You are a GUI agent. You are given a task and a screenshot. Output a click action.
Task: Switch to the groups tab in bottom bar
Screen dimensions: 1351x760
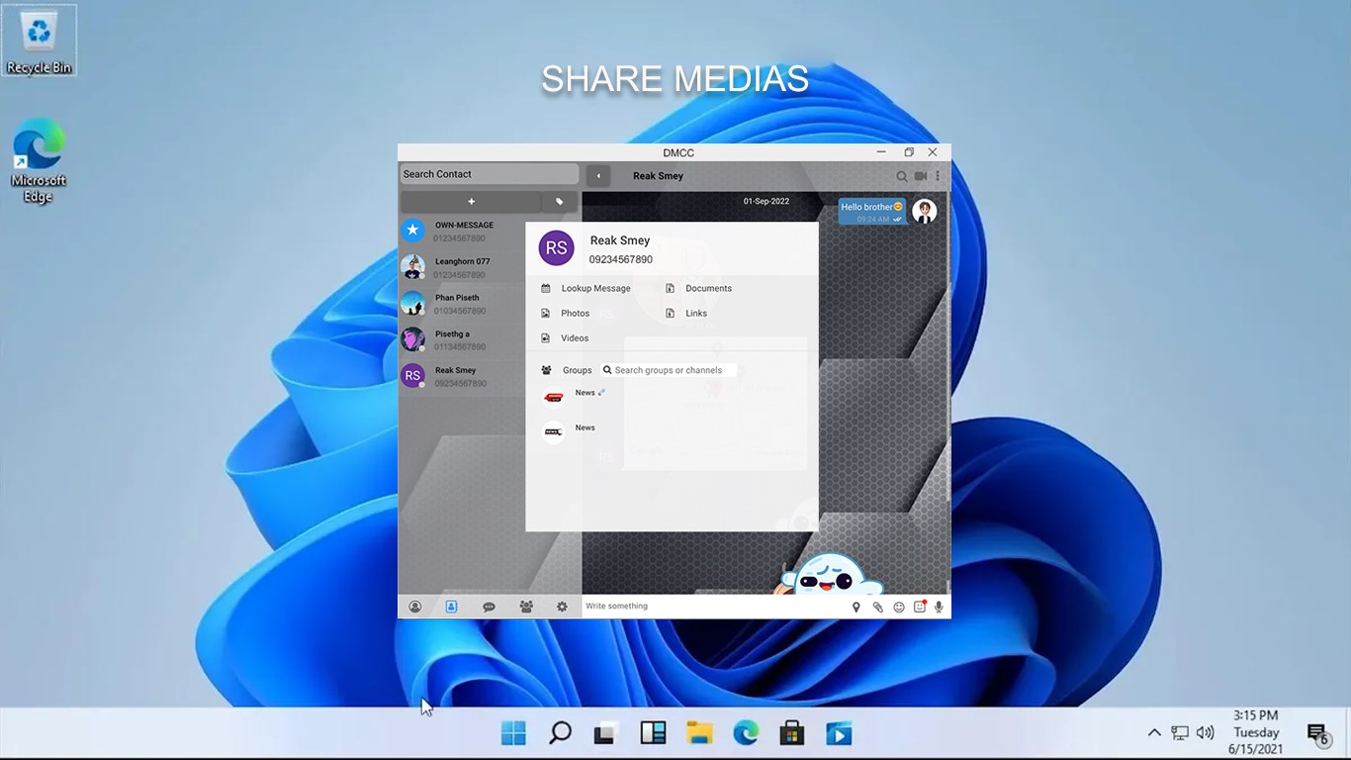click(526, 607)
